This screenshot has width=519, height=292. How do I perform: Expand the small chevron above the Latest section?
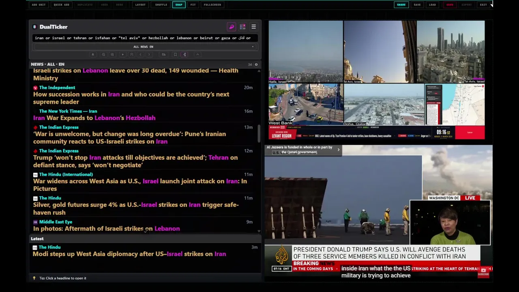[x=145, y=232]
